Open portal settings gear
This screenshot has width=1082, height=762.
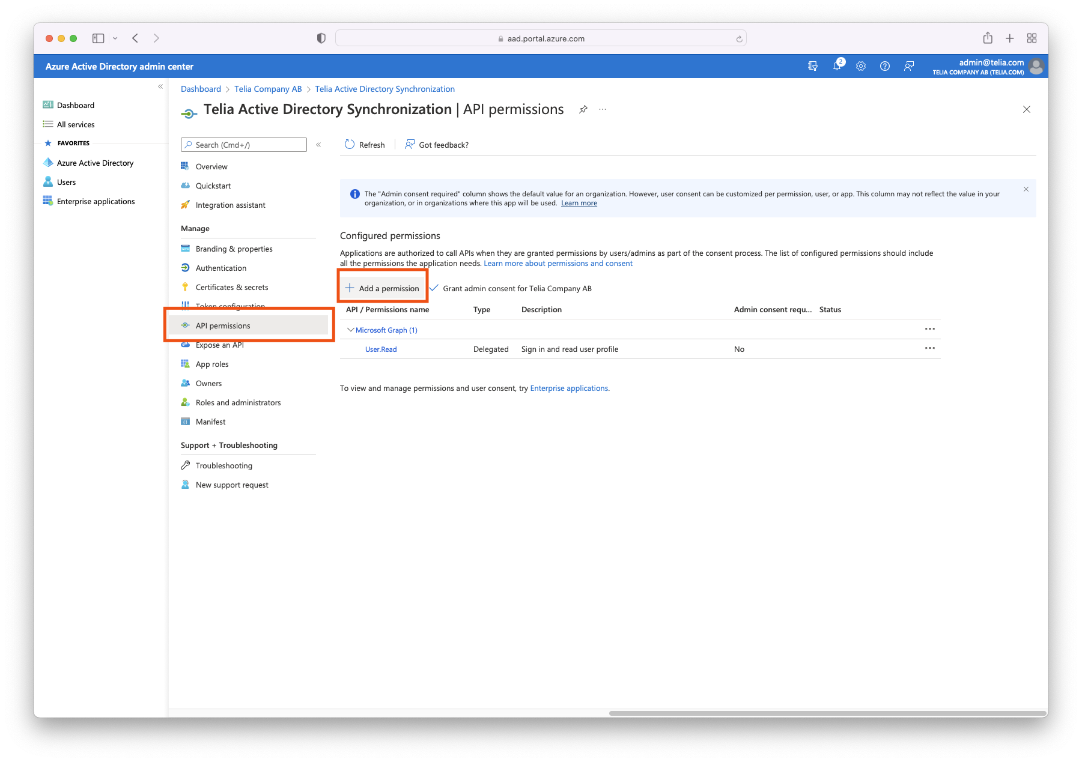click(x=861, y=66)
